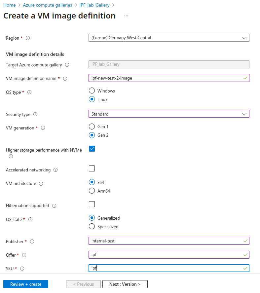Click info icon beside Security type
Viewport: 260px width, 293px height.
coord(35,114)
